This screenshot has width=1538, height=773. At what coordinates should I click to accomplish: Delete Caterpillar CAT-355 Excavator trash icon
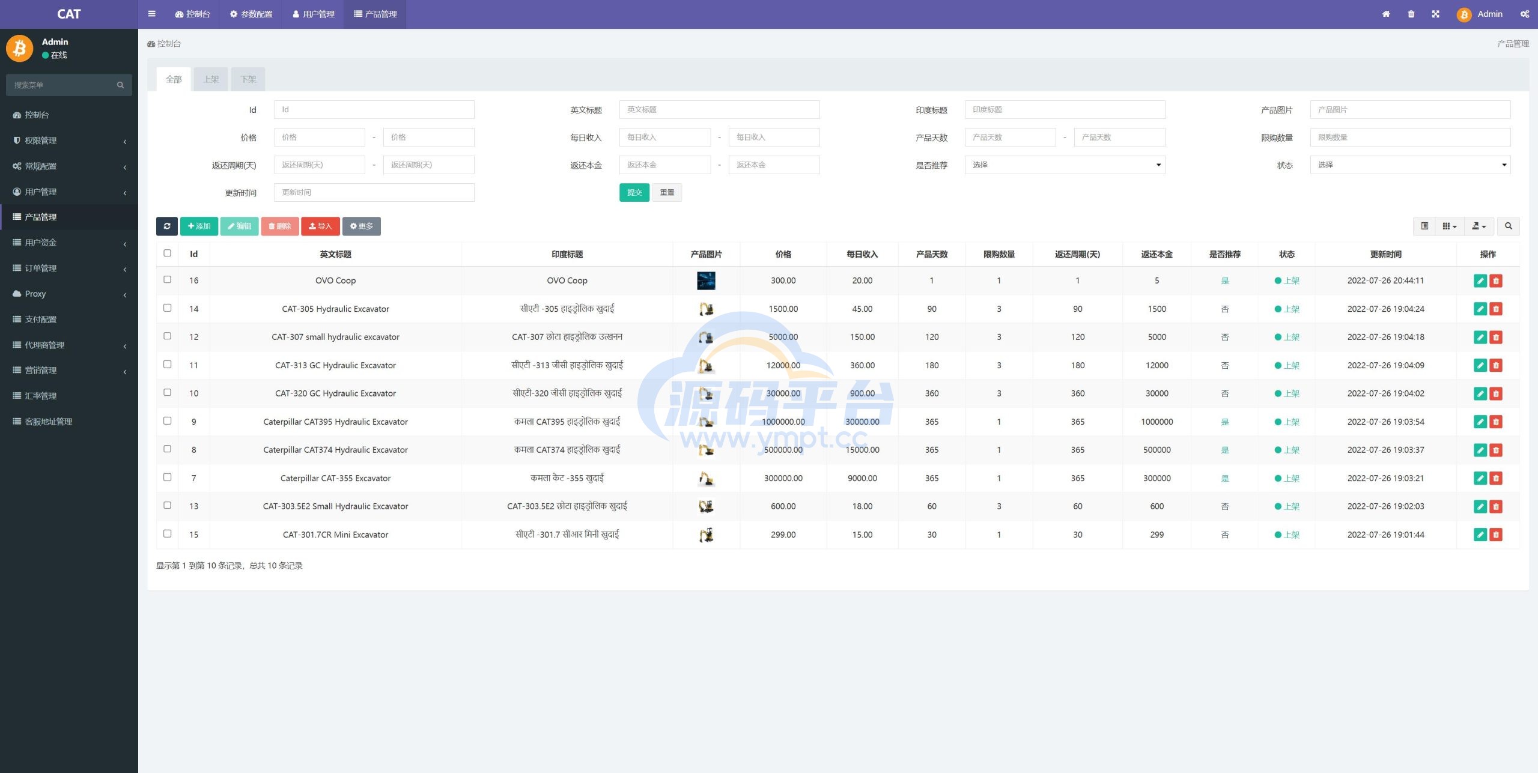tap(1495, 478)
